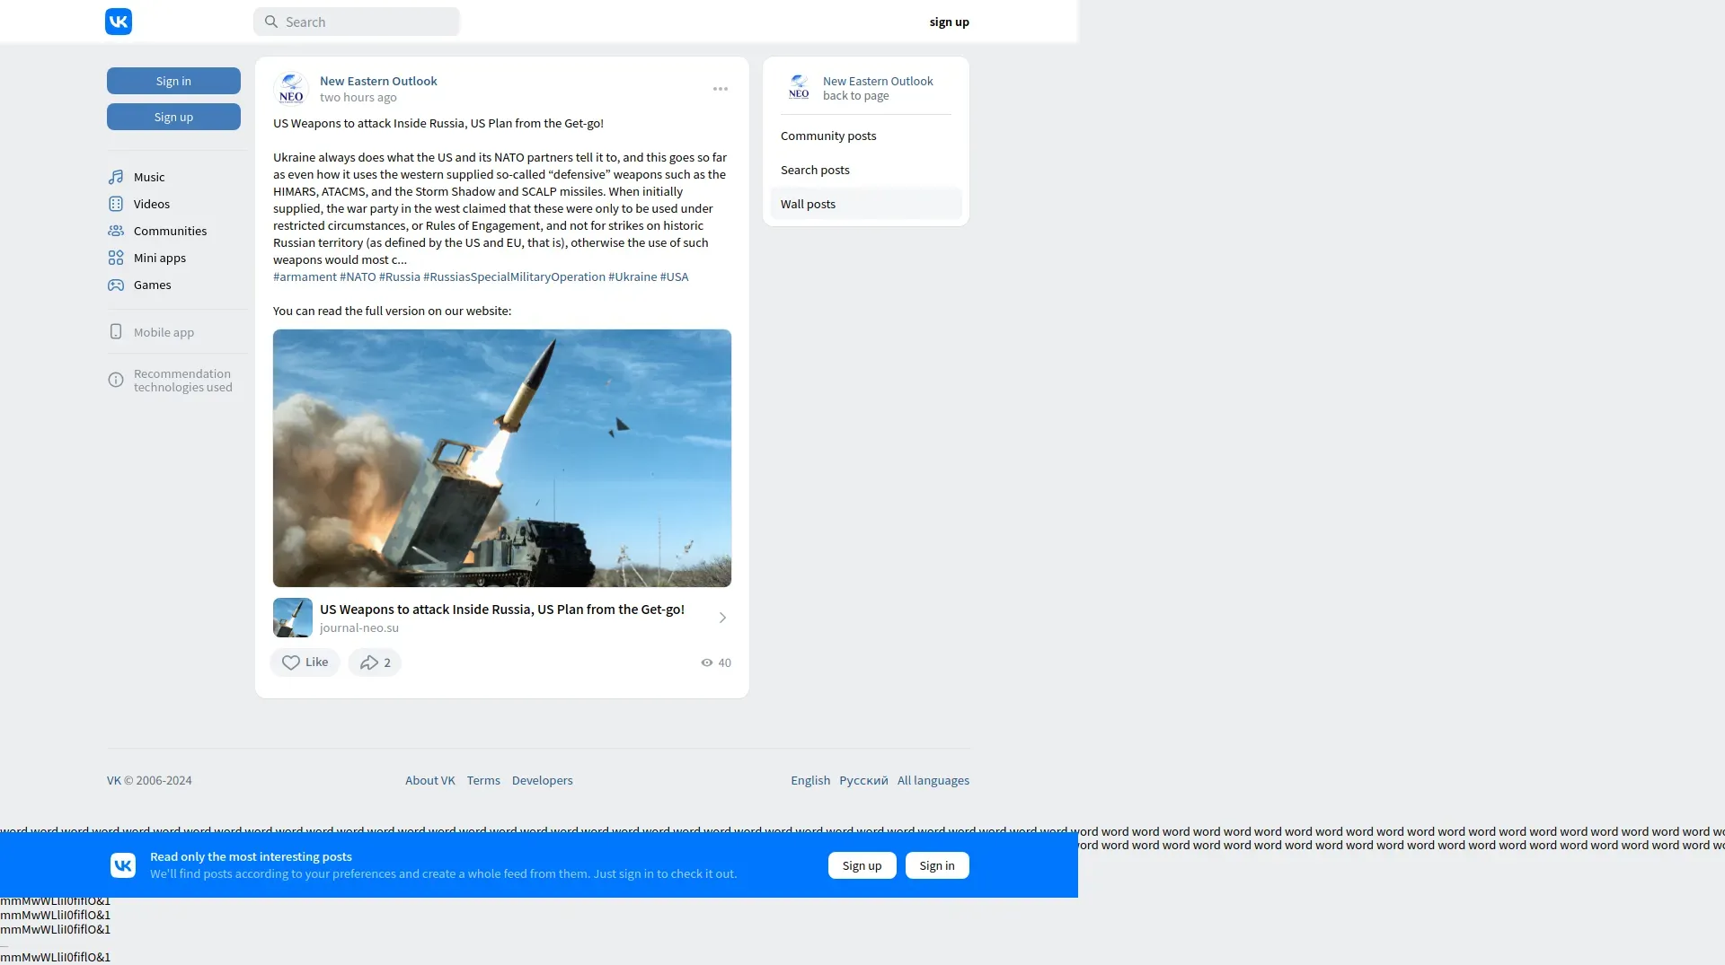Click Sign in in the blue banner
Image resolution: width=1725 pixels, height=965 pixels.
[937, 865]
